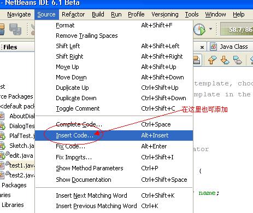Select edit.java in project tree
This screenshot has height=213, width=253.
(21, 156)
